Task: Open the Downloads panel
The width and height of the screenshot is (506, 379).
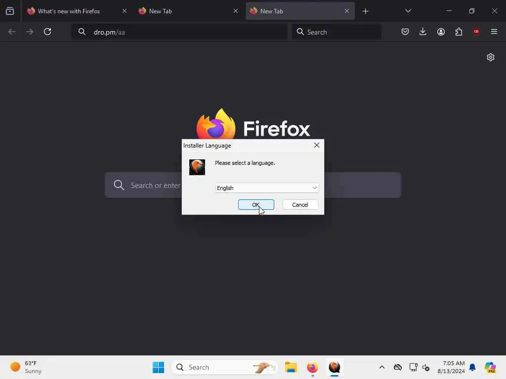Action: [423, 32]
